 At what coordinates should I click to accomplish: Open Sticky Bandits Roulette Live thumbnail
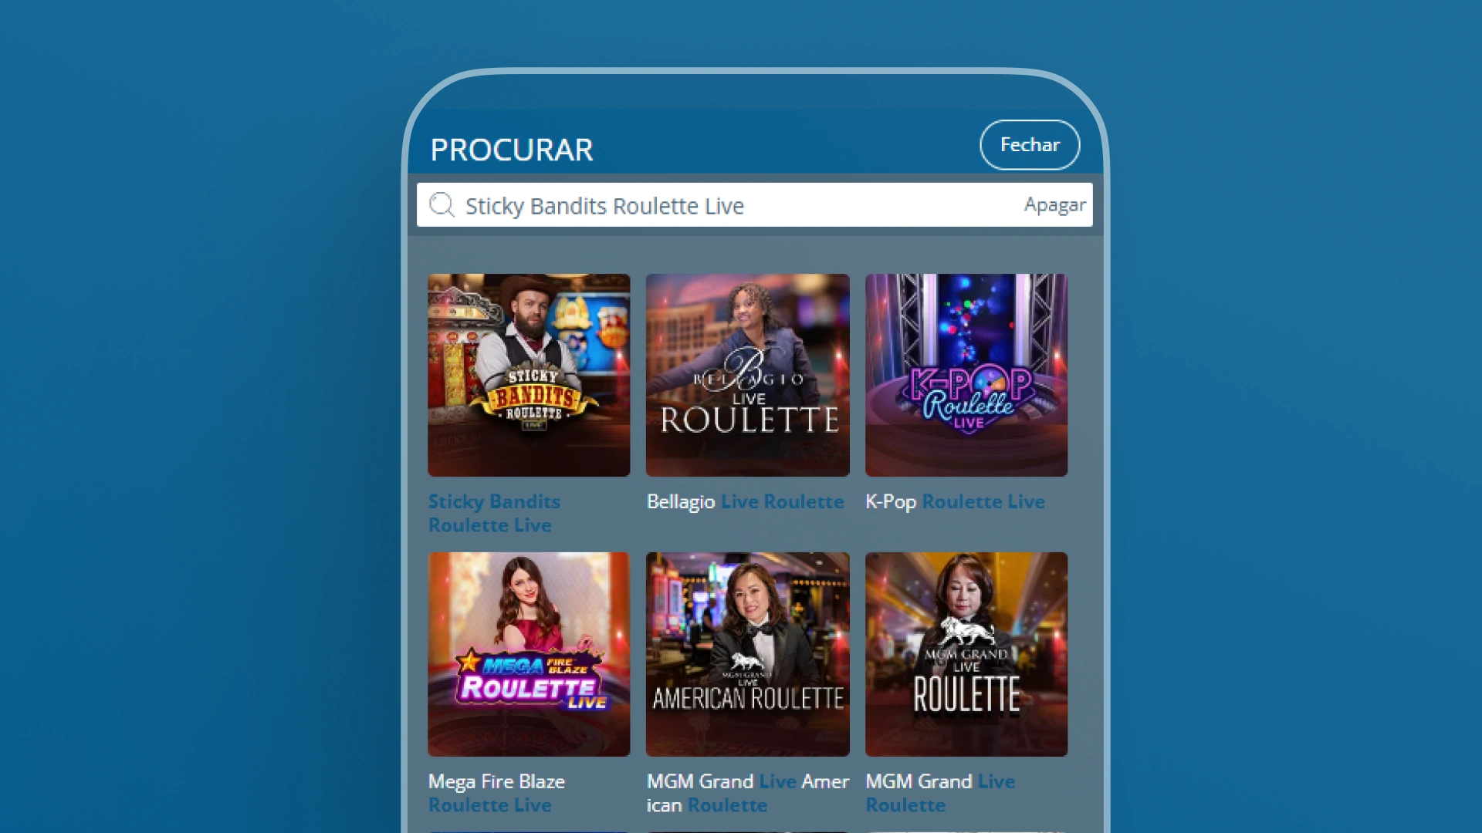coord(529,376)
